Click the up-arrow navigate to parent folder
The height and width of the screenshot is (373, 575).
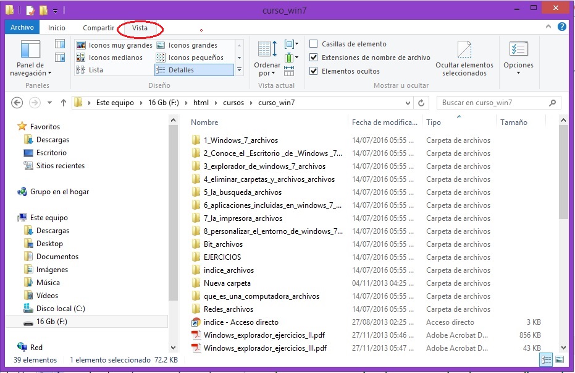point(63,103)
